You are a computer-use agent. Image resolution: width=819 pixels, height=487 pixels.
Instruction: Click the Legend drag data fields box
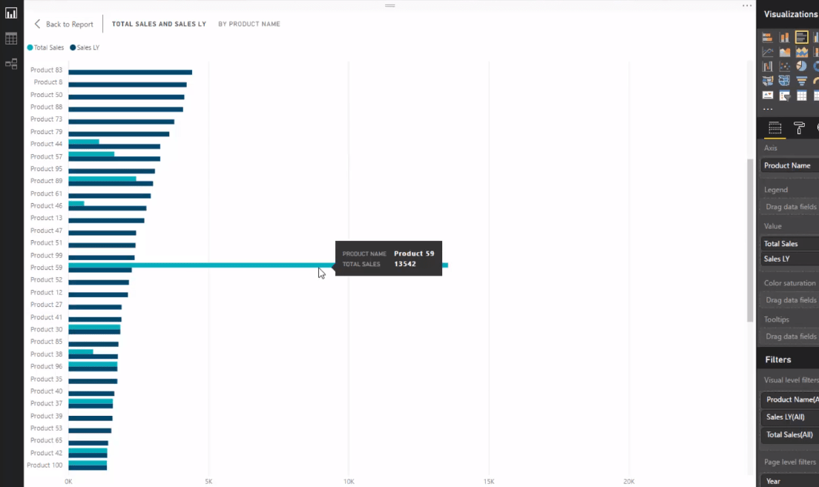click(x=790, y=207)
